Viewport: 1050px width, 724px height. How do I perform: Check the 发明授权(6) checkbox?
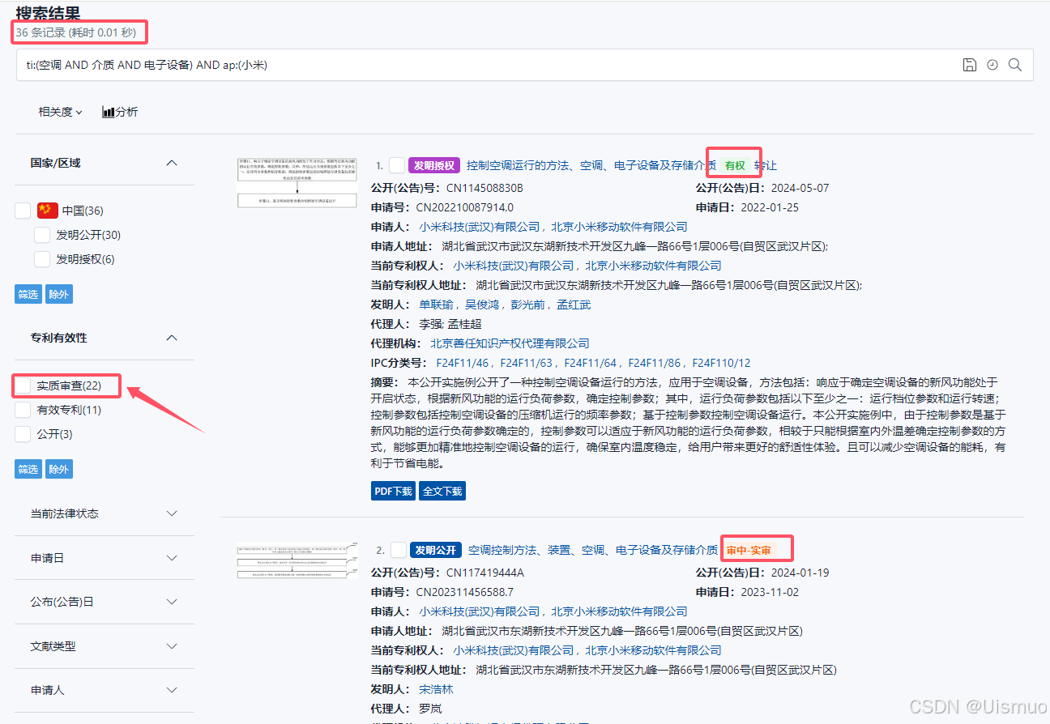42,259
